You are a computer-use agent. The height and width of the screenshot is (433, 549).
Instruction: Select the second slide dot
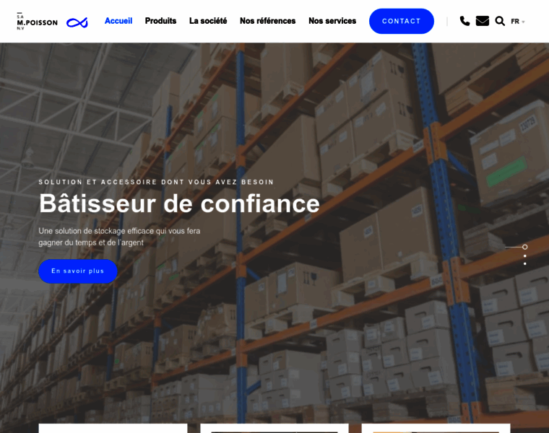tap(524, 255)
